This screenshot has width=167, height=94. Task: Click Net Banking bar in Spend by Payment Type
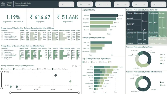(x=93, y=51)
